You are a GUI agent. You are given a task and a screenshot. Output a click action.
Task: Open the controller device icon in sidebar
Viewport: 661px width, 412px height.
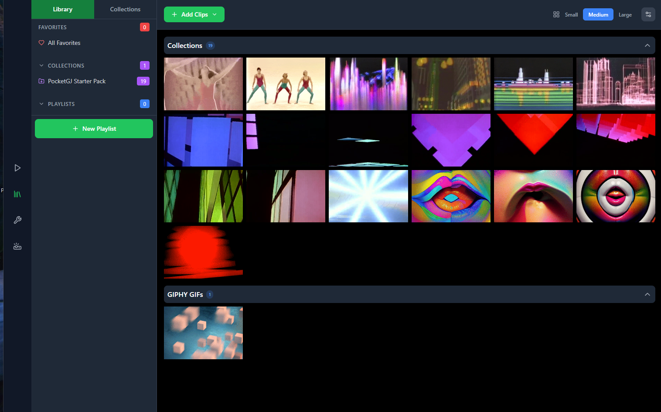coord(17,246)
